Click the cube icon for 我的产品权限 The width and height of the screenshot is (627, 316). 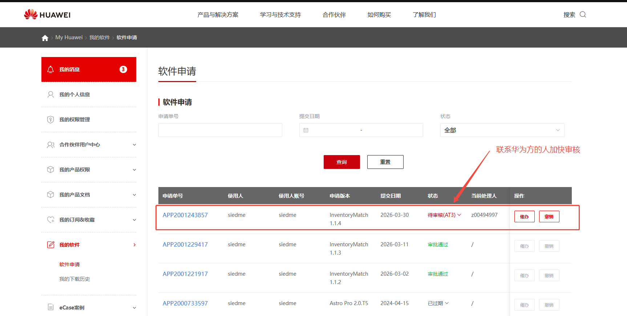[50, 170]
